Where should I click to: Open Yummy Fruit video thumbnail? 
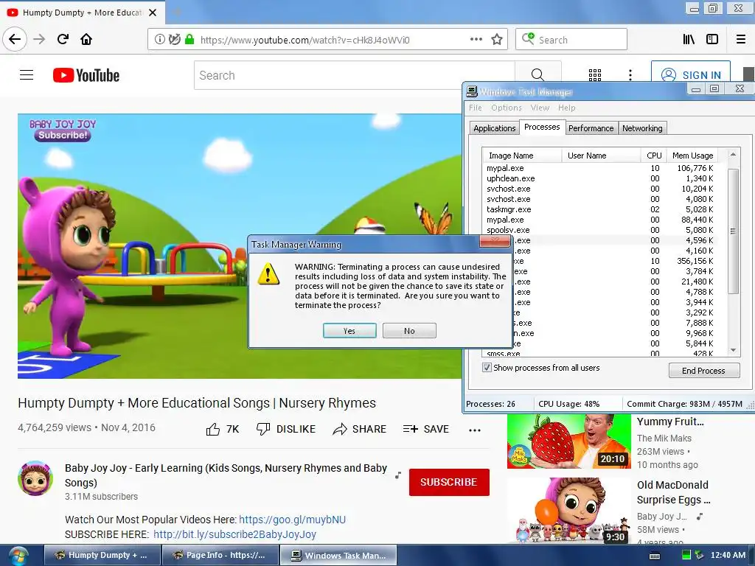(x=568, y=441)
